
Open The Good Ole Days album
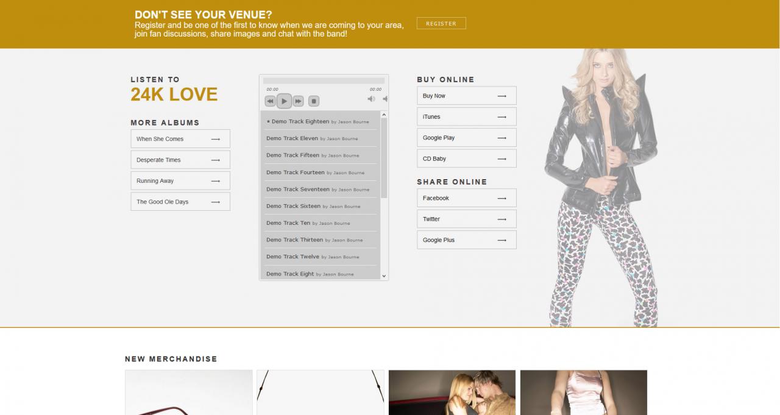pos(180,202)
